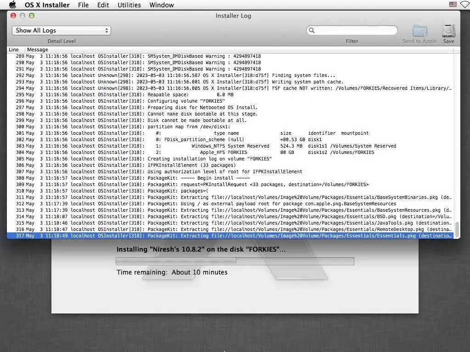Image resolution: width=470 pixels, height=352 pixels.
Task: Open the File menu
Action: pyautogui.click(x=84, y=5)
